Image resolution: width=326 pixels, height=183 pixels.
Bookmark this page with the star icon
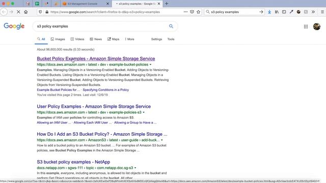click(x=198, y=12)
